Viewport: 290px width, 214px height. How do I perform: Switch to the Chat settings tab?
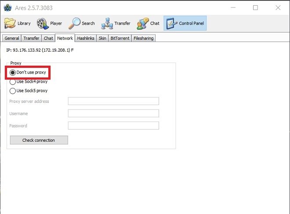click(48, 39)
